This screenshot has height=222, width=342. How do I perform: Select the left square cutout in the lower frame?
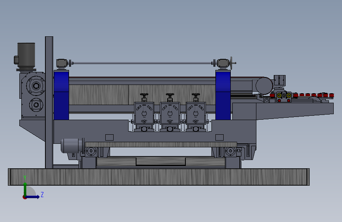click(109, 137)
